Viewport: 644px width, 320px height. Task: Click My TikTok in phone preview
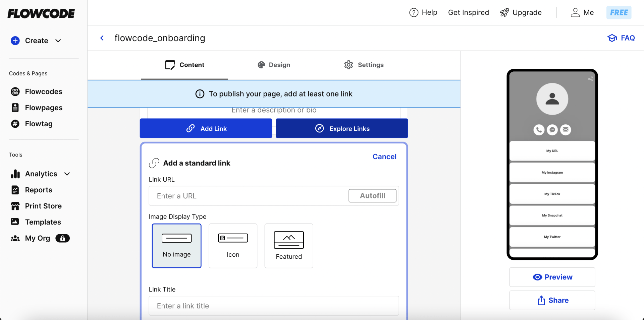552,194
